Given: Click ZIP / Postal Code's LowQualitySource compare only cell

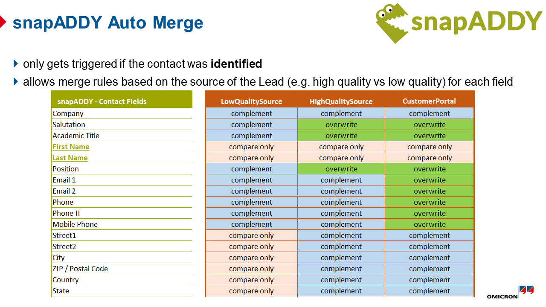Looking at the screenshot, I should pos(252,269).
